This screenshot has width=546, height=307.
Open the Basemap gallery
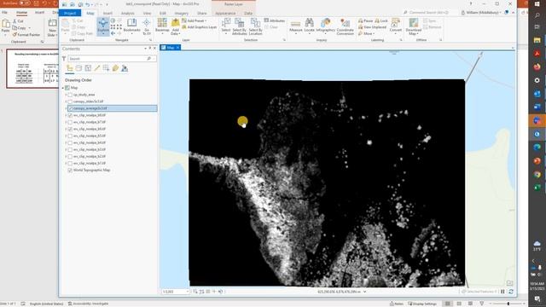(x=162, y=26)
